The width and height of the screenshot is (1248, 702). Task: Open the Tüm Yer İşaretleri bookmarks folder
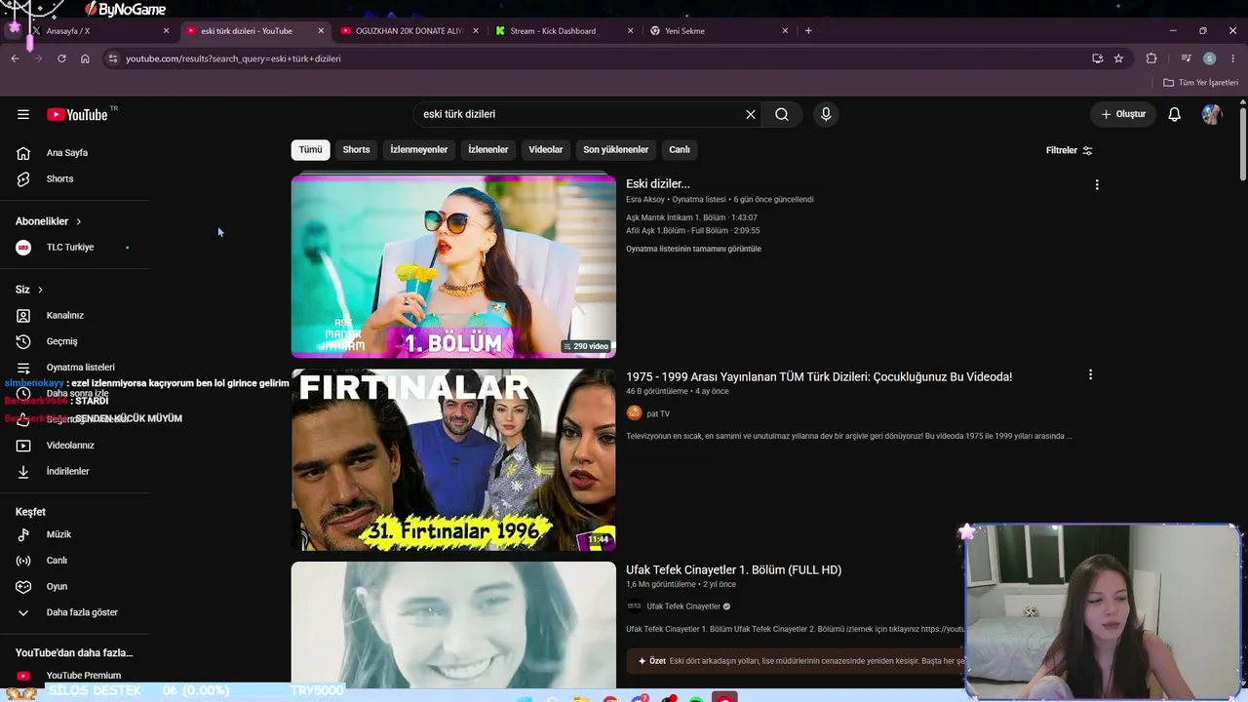coord(1201,83)
